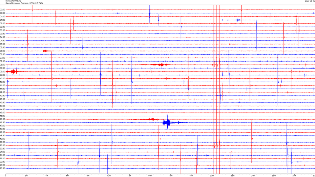Screen dimensions: 315x177
Task: Click the 21:00 time label
Action: tap(2, 152)
